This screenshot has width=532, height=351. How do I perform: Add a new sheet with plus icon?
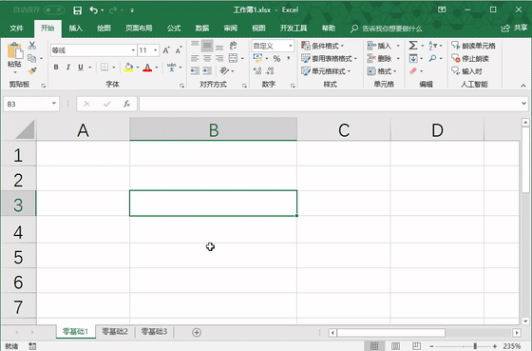point(197,332)
